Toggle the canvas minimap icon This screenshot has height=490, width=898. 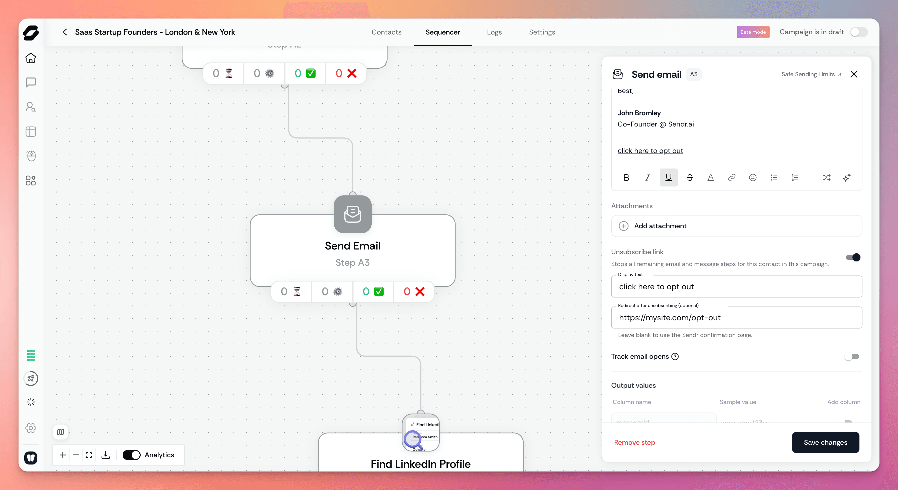(61, 432)
